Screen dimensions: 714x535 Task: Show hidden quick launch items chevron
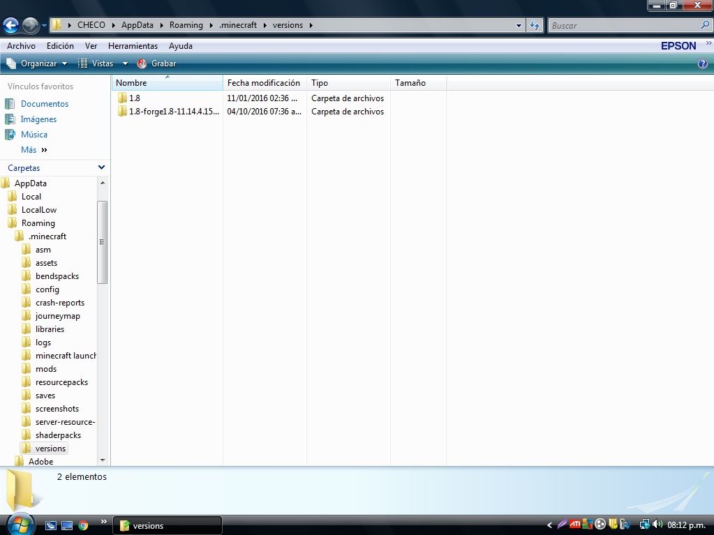click(x=104, y=521)
